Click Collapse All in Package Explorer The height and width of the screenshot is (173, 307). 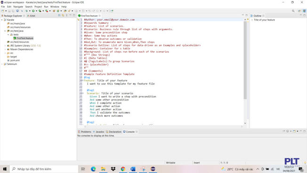pos(59,16)
